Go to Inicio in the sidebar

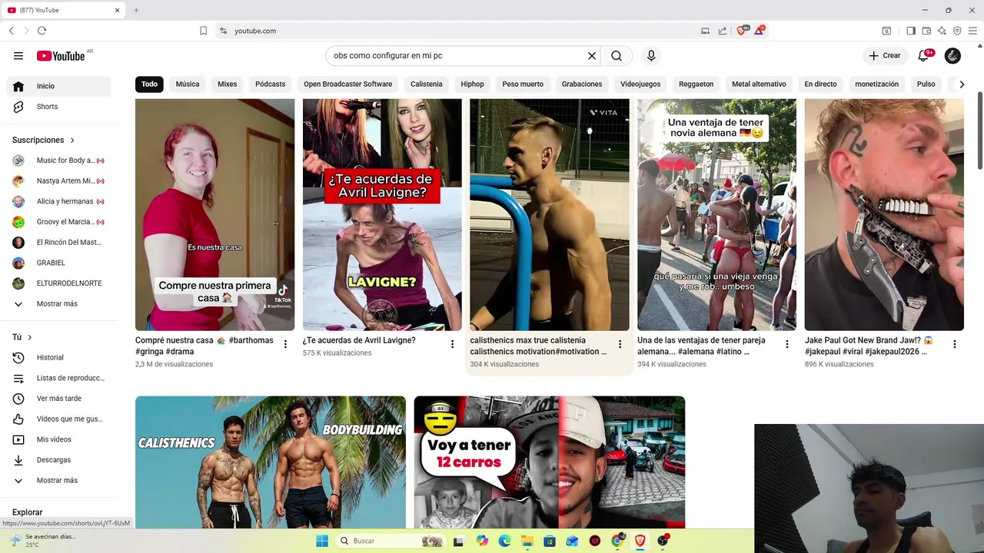pyautogui.click(x=58, y=86)
